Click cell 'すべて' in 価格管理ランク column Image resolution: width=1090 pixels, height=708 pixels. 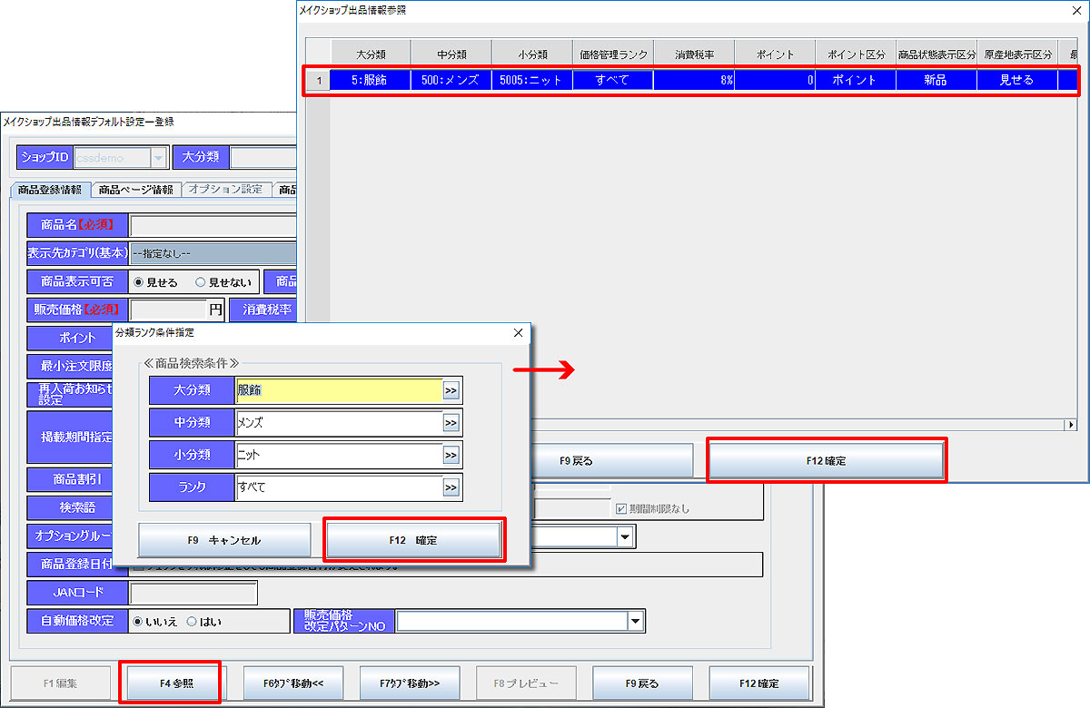613,80
